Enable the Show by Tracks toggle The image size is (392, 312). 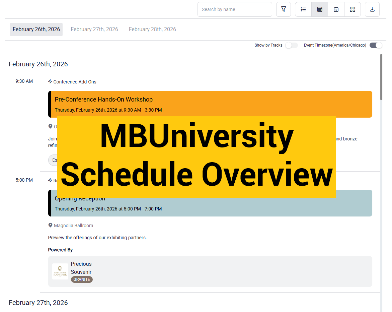click(291, 45)
